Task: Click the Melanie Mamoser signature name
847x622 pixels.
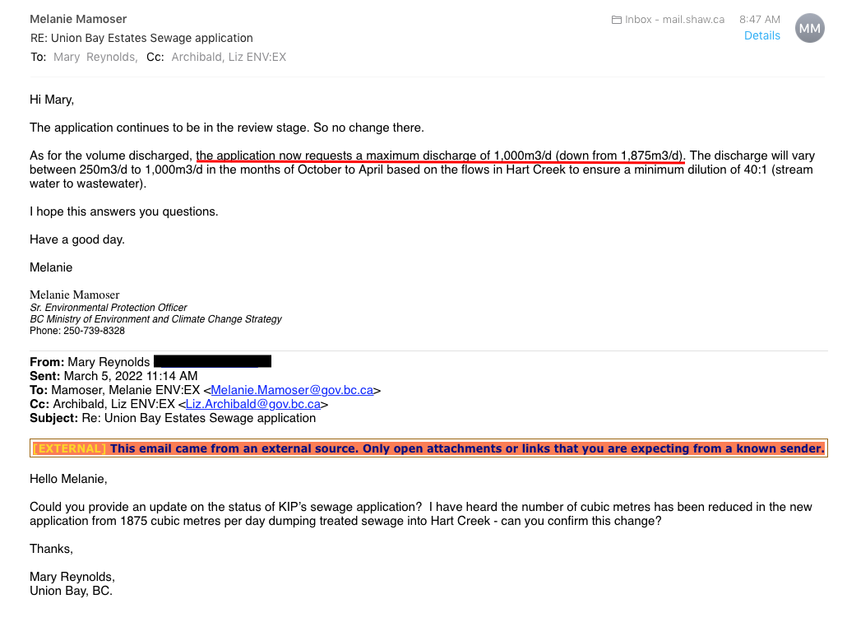Action: (x=75, y=295)
